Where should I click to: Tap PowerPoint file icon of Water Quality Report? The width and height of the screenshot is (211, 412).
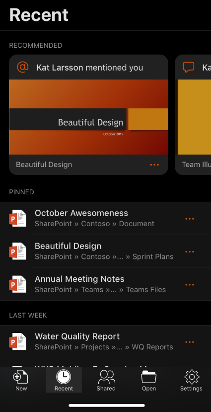17,341
